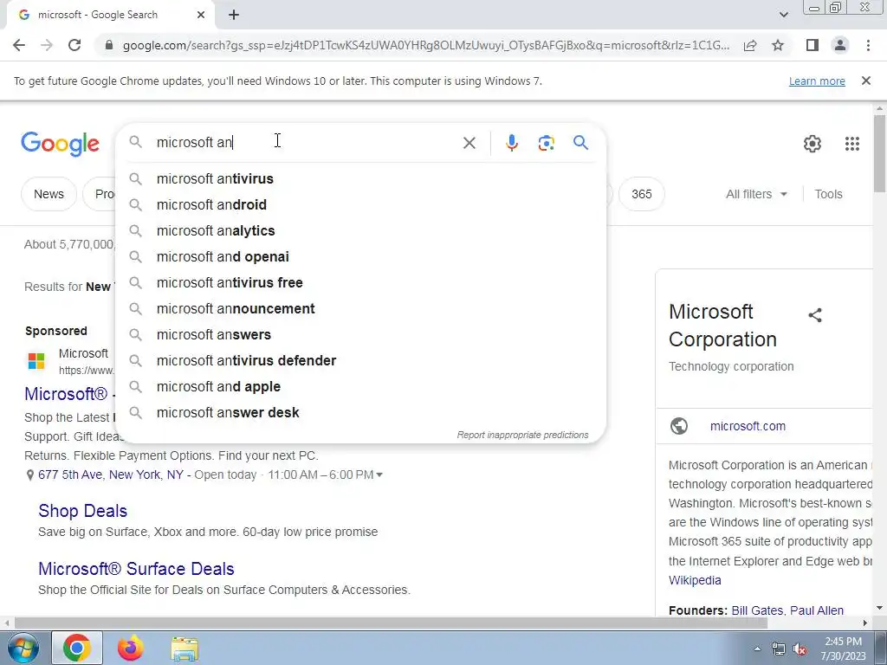Expand store hours dropdown arrow

(x=379, y=475)
